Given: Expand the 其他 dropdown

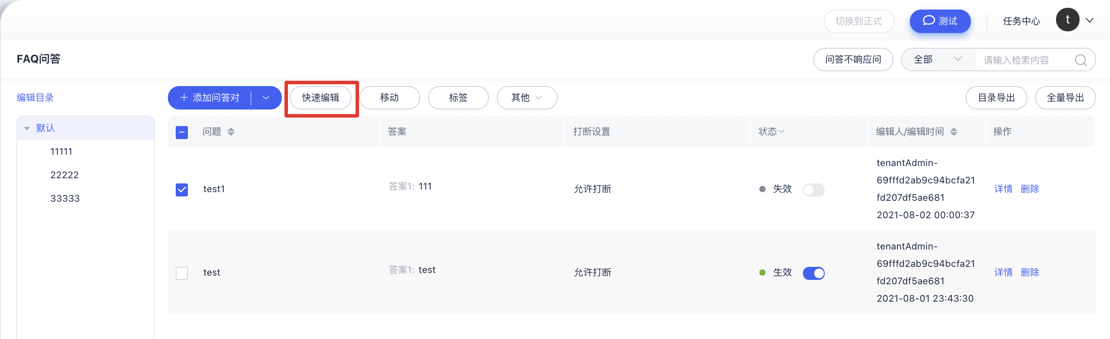Looking at the screenshot, I should coord(527,98).
